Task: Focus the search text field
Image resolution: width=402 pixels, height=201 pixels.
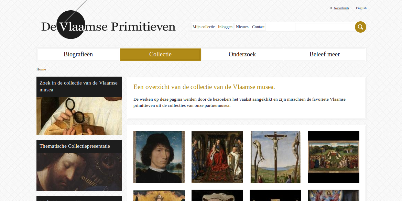Action: tap(325, 27)
